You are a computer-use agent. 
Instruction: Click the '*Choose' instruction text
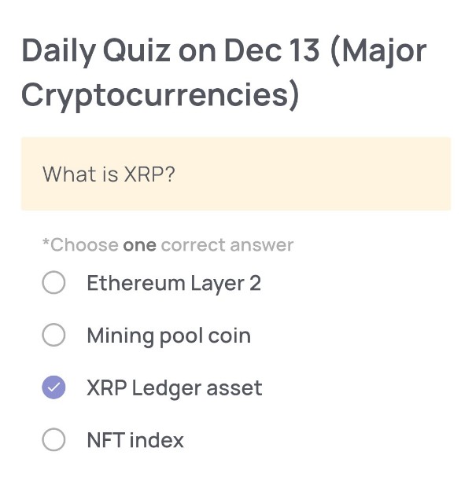tap(80, 245)
